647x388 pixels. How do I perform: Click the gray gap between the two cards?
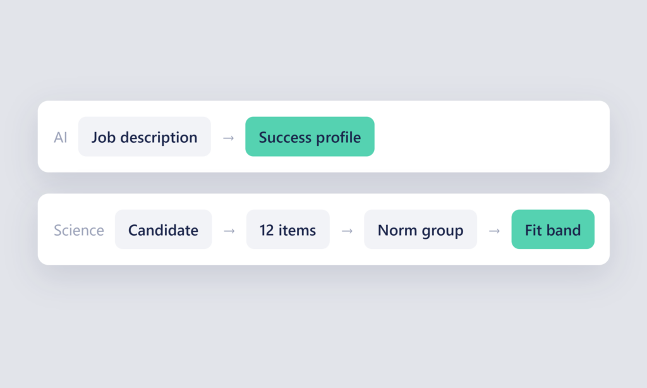point(323,183)
